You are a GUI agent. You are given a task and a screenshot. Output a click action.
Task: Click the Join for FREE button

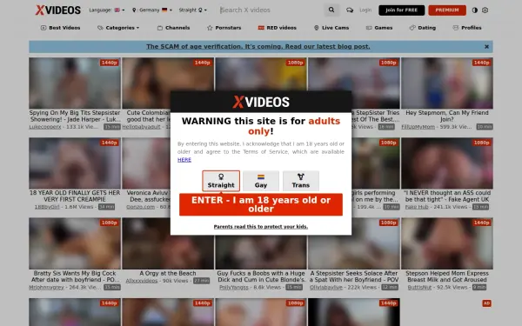[x=401, y=10]
